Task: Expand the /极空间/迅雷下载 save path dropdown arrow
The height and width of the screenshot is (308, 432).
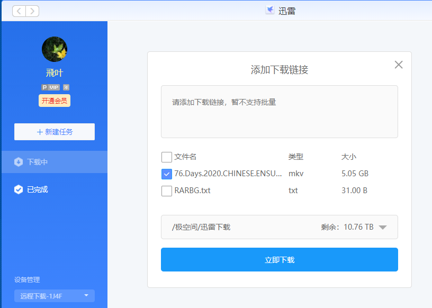Action: click(383, 227)
